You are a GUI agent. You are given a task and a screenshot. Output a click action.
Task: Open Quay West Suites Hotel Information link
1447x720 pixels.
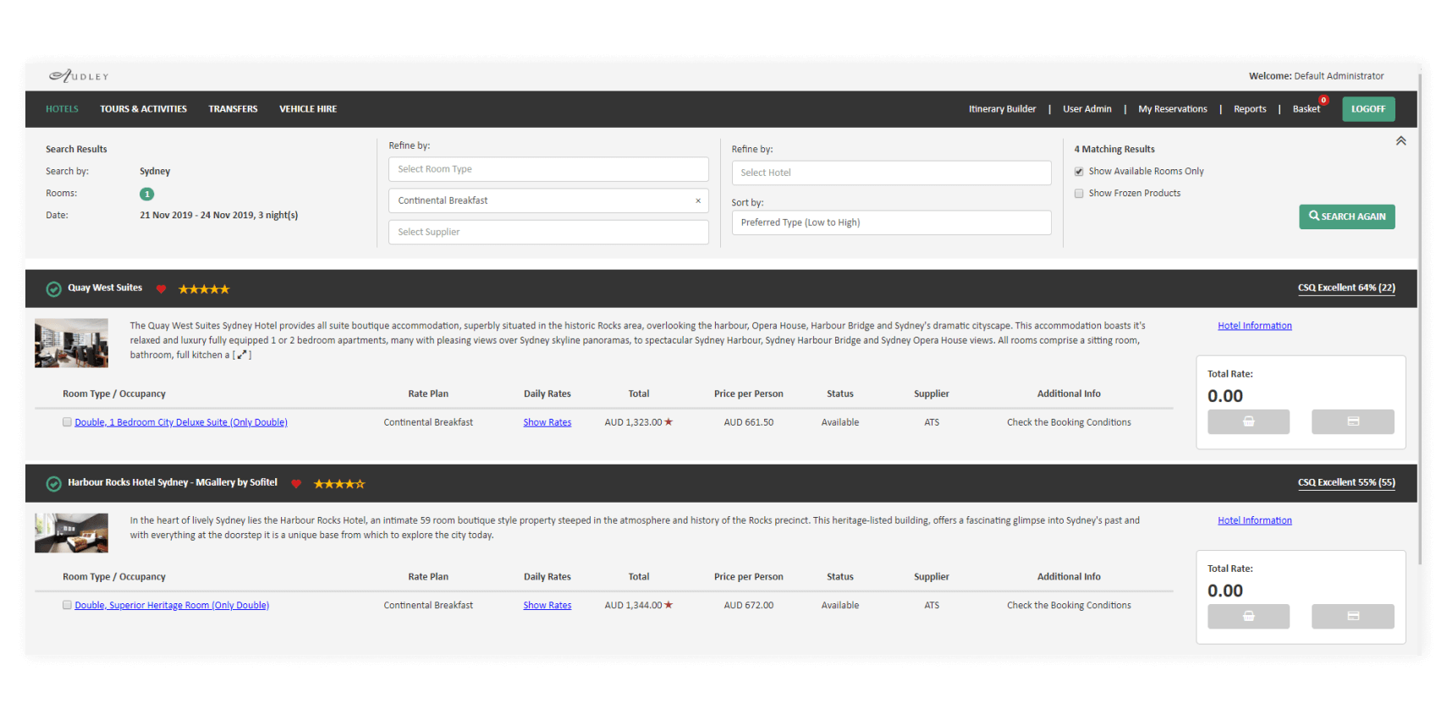point(1254,326)
